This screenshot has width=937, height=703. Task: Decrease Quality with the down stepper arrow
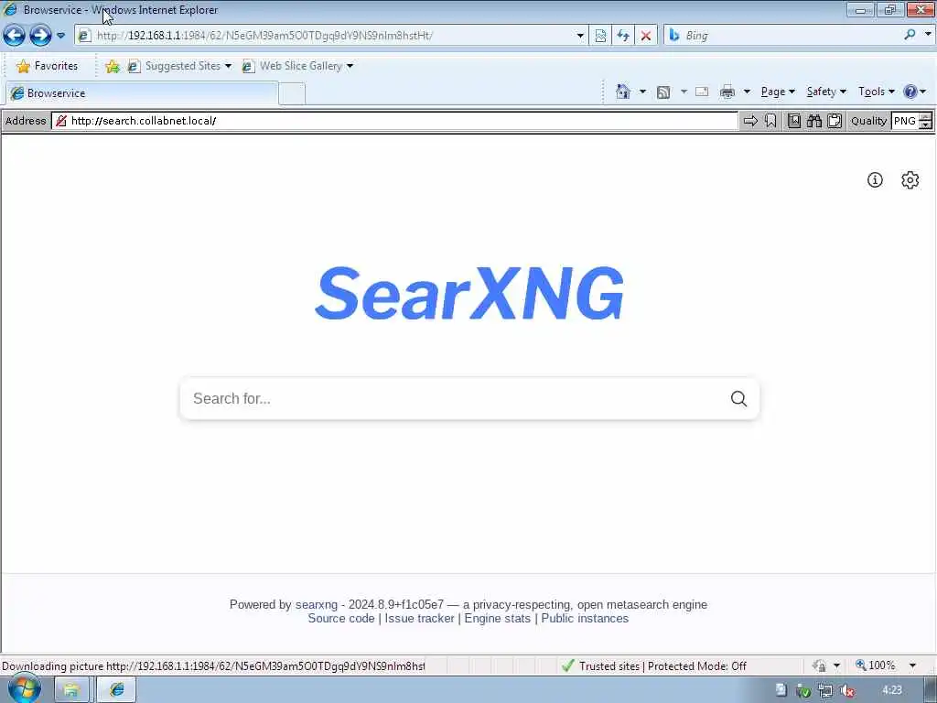pyautogui.click(x=925, y=124)
